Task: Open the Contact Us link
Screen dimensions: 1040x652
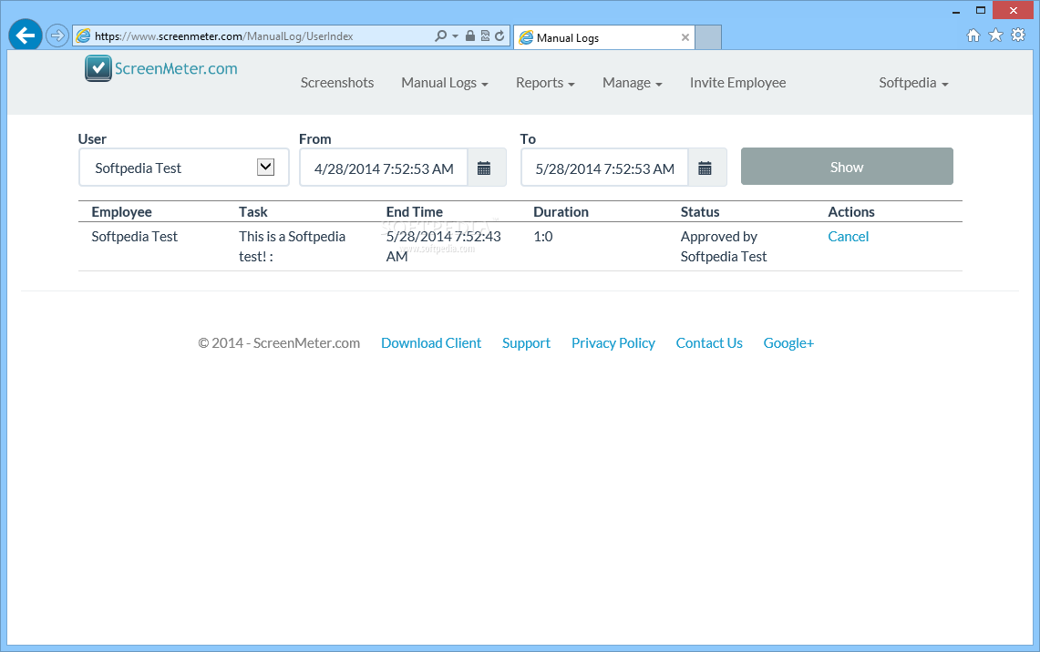Action: (x=709, y=343)
